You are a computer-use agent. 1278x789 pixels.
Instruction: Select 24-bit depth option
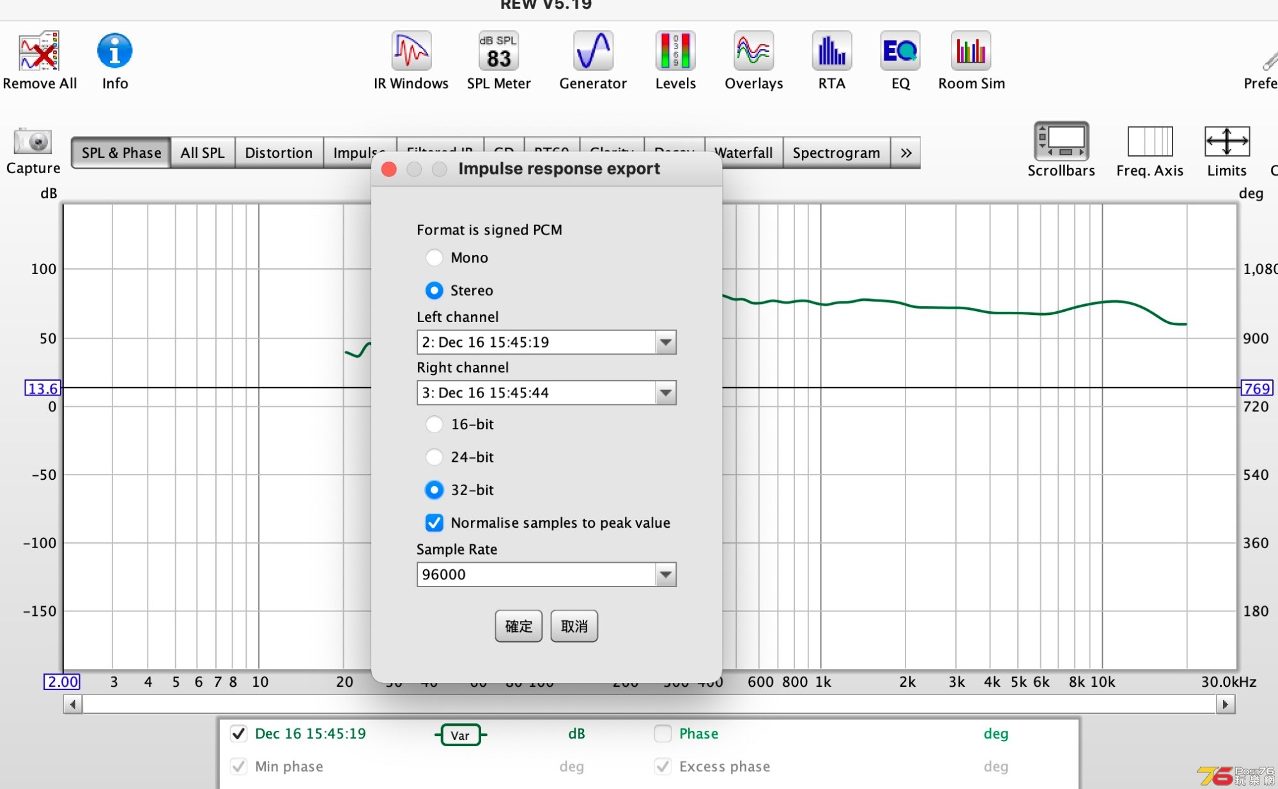pyautogui.click(x=434, y=457)
